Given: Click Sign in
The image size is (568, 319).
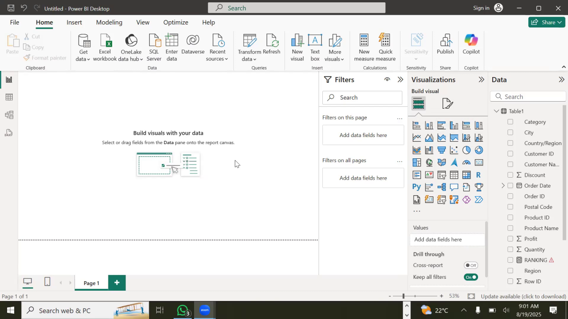Looking at the screenshot, I should [481, 8].
